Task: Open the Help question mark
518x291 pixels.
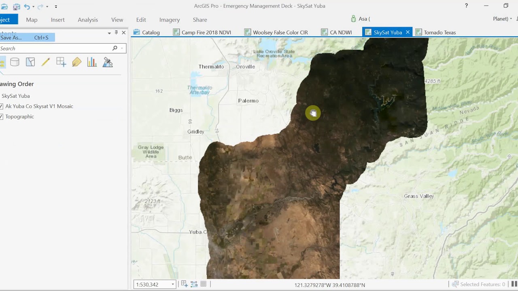Action: click(466, 6)
